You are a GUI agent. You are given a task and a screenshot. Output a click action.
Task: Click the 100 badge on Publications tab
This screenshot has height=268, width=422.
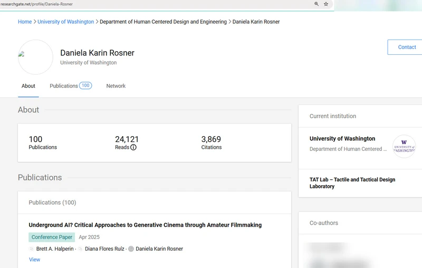(x=85, y=85)
